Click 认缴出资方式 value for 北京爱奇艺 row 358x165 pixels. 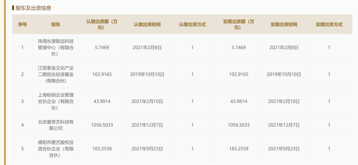click(192, 125)
